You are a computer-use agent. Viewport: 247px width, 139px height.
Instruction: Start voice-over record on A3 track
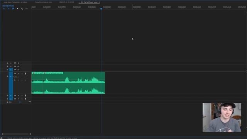[x=25, y=99]
